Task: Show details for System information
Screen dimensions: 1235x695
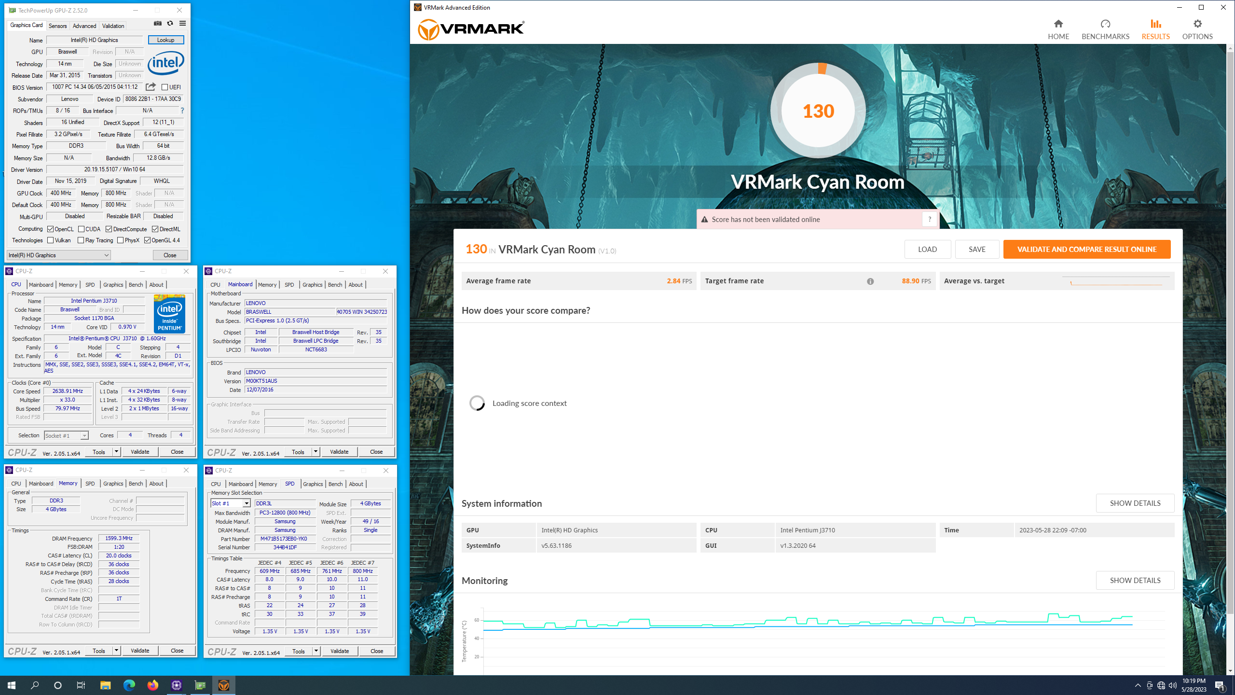Action: [x=1135, y=503]
